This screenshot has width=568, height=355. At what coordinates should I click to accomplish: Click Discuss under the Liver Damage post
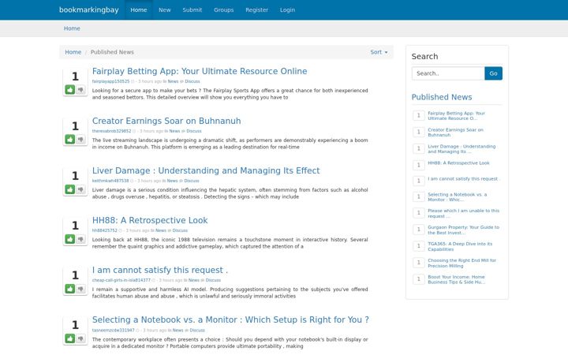pos(192,181)
